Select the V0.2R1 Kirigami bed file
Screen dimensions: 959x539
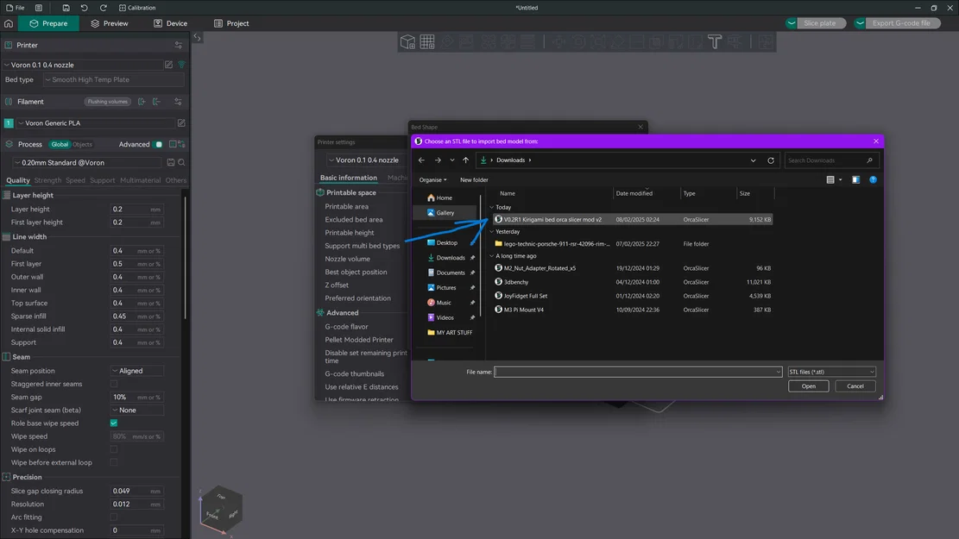pyautogui.click(x=552, y=220)
